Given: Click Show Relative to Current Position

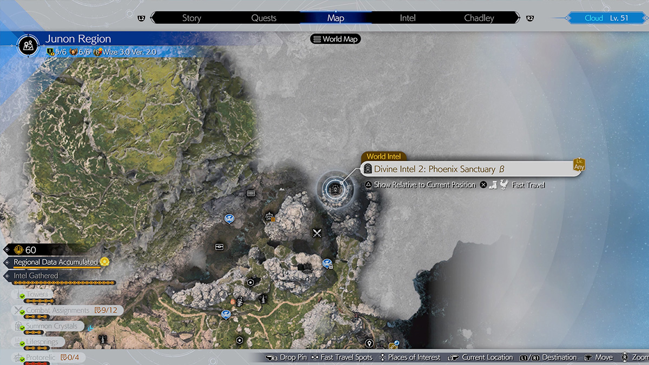Looking at the screenshot, I should [425, 185].
